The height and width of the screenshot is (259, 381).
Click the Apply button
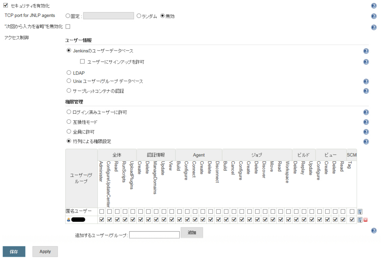click(45, 252)
